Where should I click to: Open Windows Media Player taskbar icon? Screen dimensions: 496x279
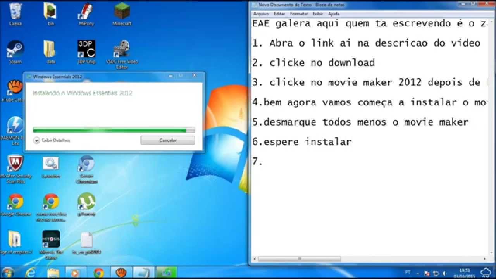[76, 273]
